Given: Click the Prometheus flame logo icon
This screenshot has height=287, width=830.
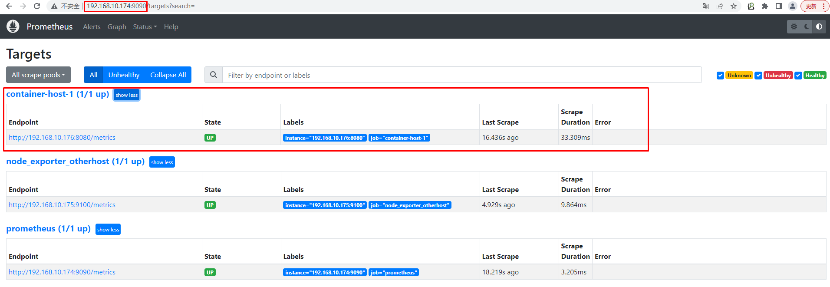Looking at the screenshot, I should pos(13,26).
